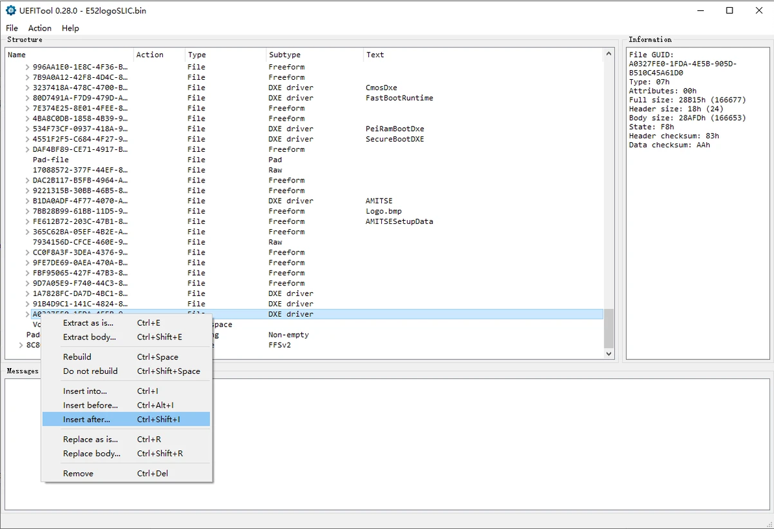
Task: Open the Help menu
Action: coord(70,28)
